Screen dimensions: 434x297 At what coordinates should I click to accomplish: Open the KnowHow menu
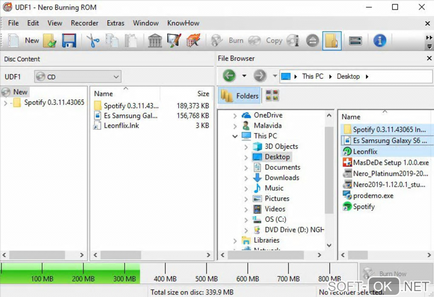tap(183, 23)
